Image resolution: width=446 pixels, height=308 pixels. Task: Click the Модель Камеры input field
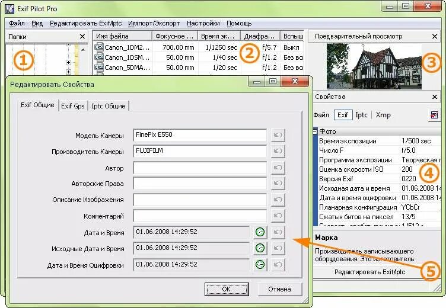(x=200, y=135)
